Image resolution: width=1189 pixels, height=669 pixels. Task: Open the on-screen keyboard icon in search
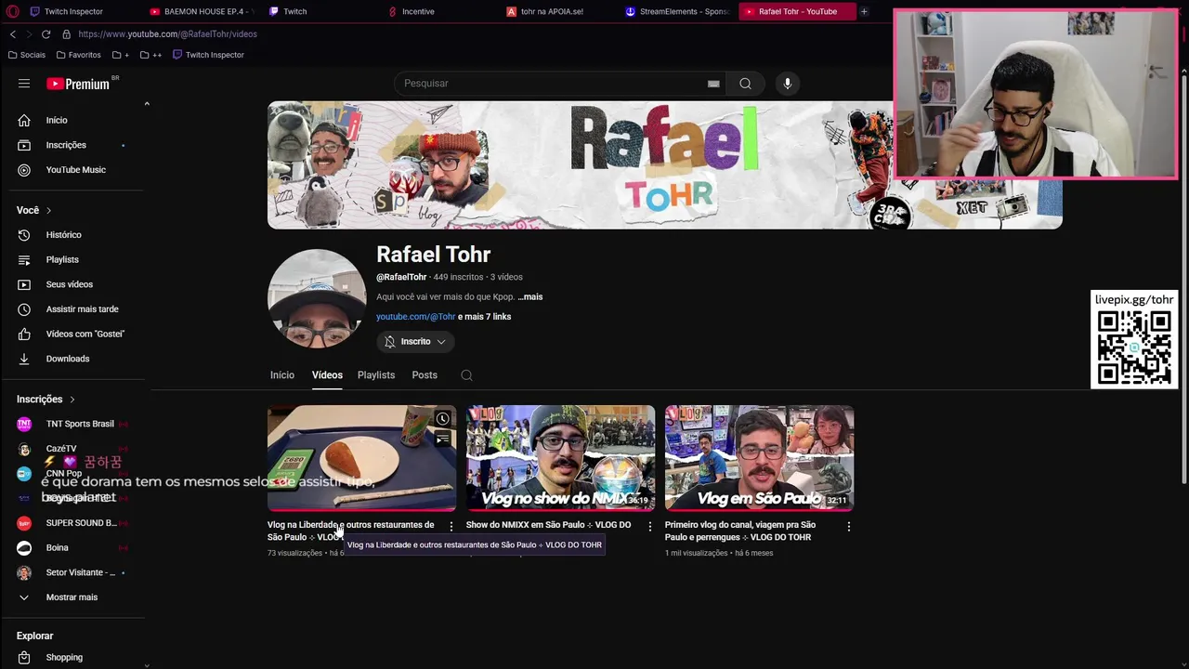coord(713,84)
